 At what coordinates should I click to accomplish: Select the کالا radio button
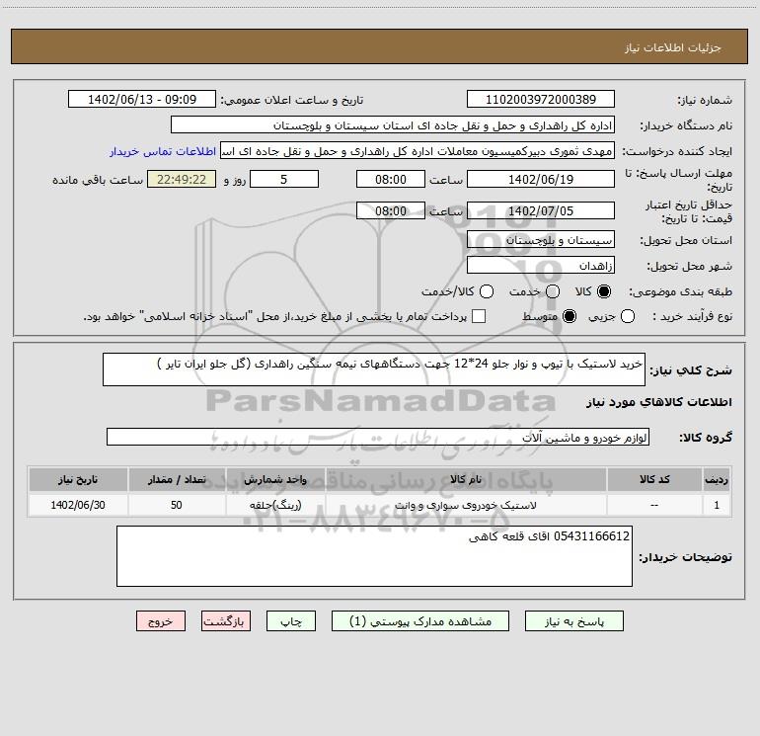(604, 291)
